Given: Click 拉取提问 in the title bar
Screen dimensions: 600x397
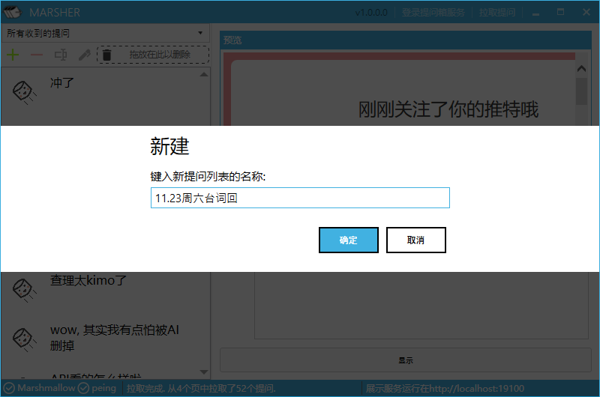Looking at the screenshot, I should (497, 13).
